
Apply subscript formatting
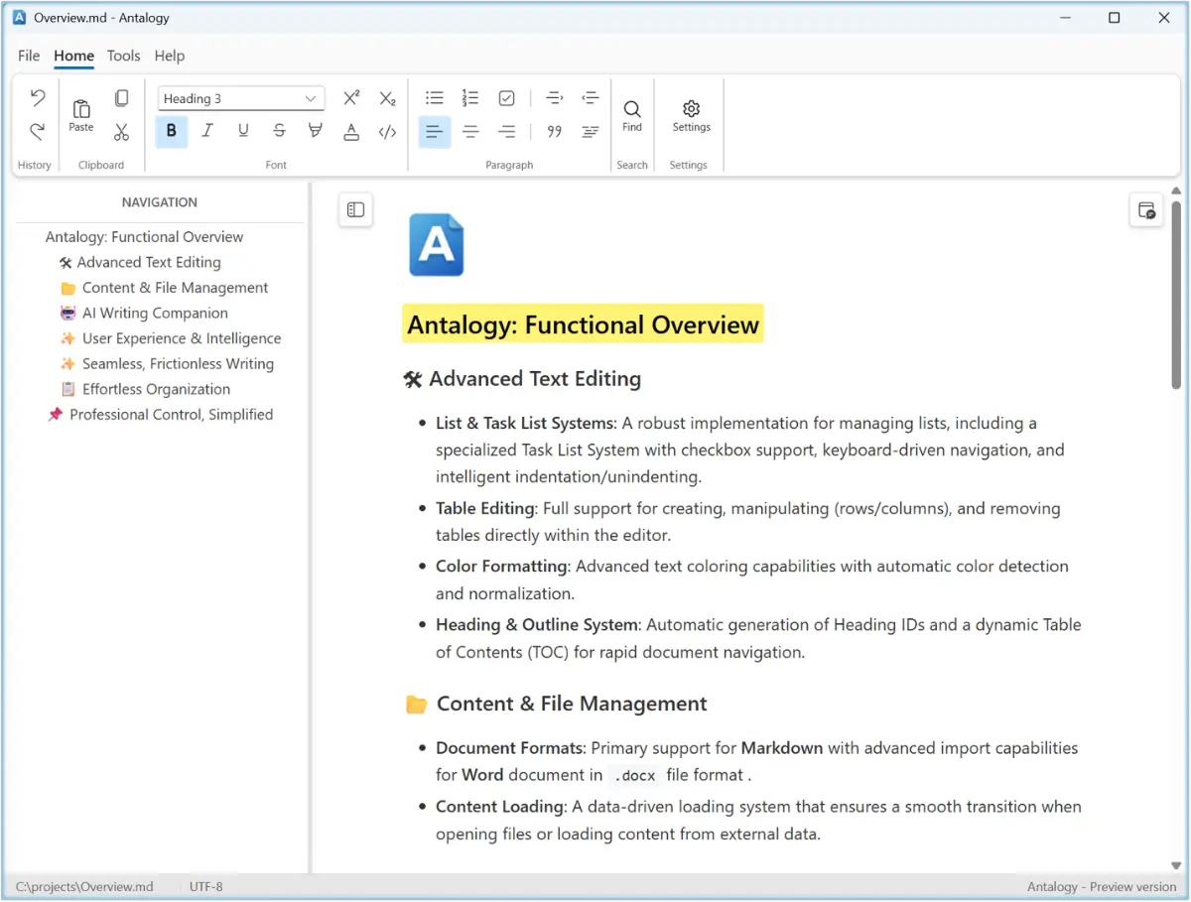pos(387,98)
